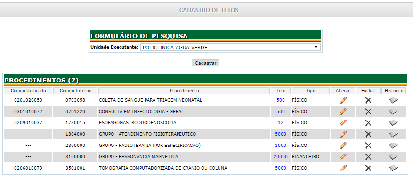Click the Excluir column header
Screen dimensions: 413x178
coord(368,91)
